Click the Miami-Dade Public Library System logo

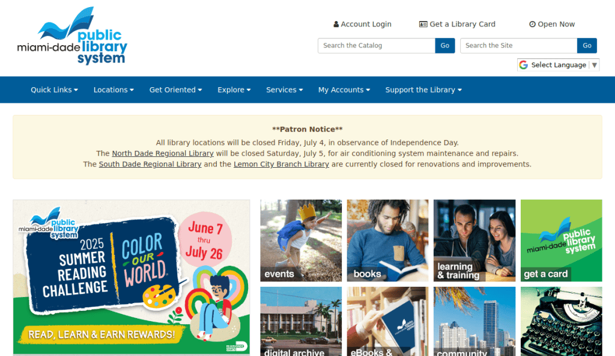coord(72,36)
